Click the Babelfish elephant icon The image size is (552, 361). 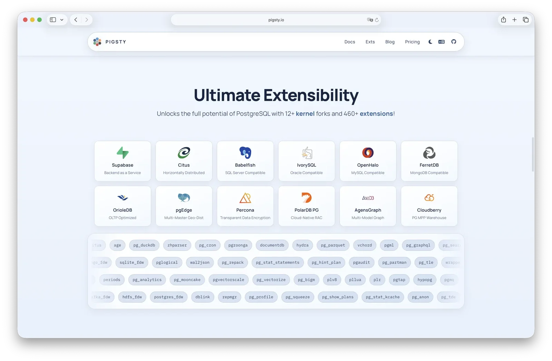(245, 153)
